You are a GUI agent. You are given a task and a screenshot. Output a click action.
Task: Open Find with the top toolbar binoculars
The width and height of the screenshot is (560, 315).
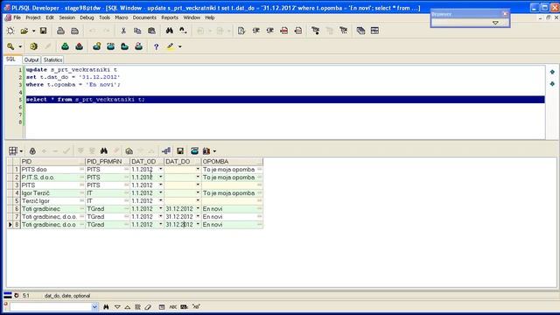169,31
